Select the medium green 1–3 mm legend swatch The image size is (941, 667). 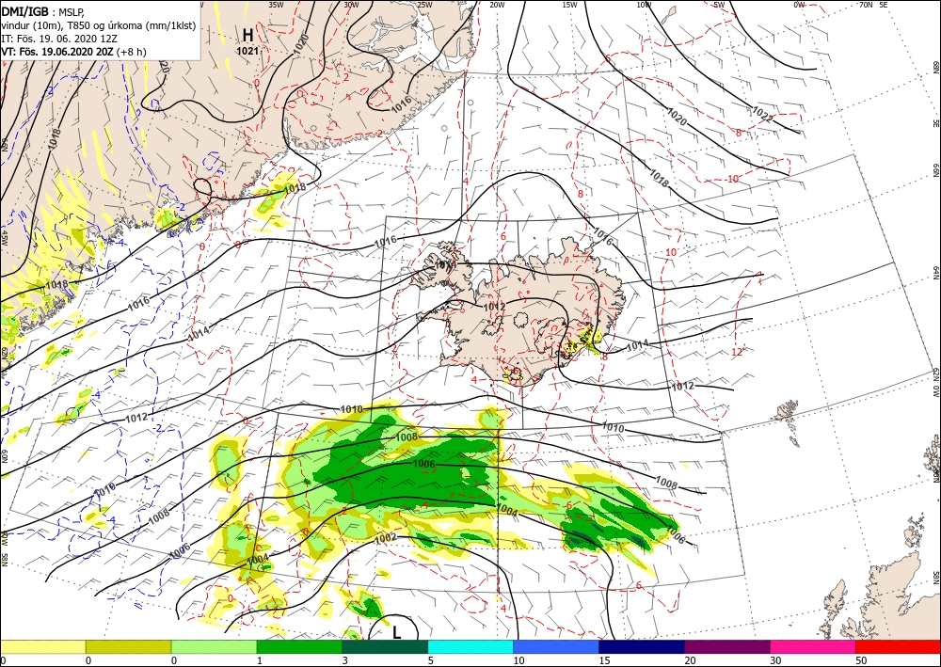click(299, 646)
